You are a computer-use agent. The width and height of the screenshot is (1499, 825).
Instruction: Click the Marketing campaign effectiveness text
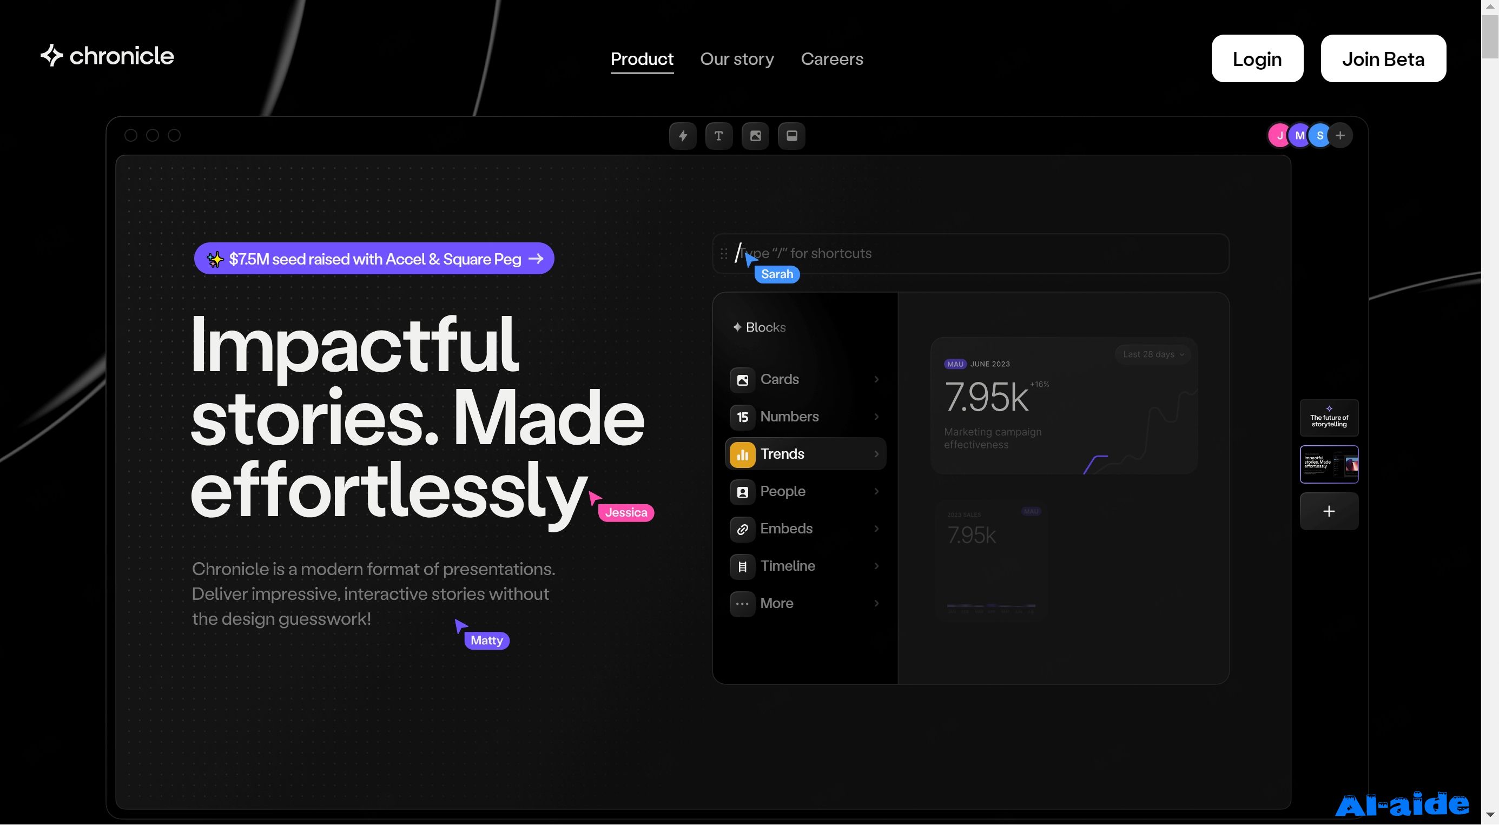click(992, 438)
